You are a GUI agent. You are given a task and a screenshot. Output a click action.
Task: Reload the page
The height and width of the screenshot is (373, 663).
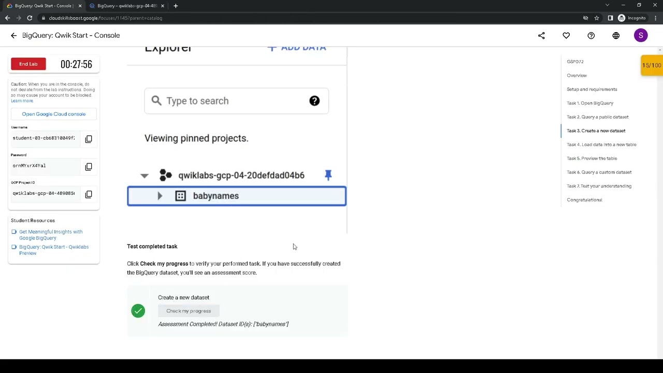click(30, 18)
